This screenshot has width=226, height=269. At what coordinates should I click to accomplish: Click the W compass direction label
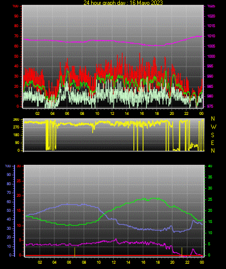pyautogui.click(x=213, y=127)
